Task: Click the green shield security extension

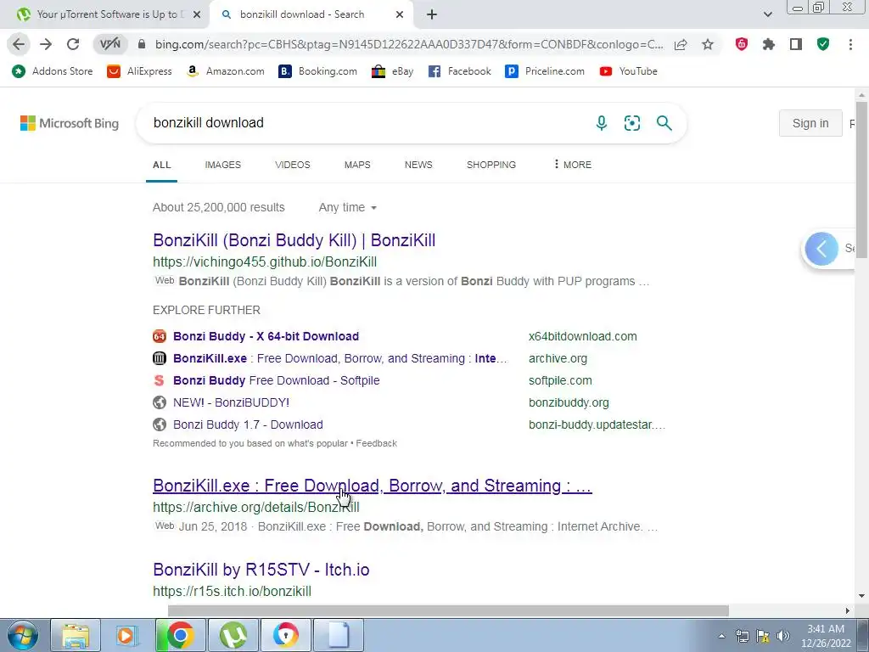Action: 823,44
